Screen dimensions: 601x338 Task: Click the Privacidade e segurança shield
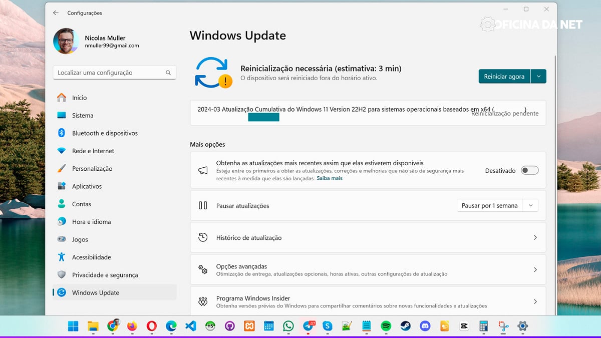(62, 275)
